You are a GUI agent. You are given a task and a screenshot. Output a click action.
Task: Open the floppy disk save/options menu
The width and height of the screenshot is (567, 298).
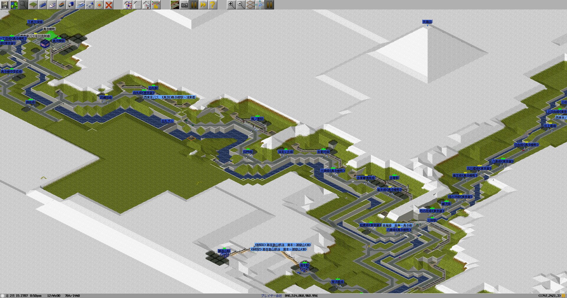[5, 5]
